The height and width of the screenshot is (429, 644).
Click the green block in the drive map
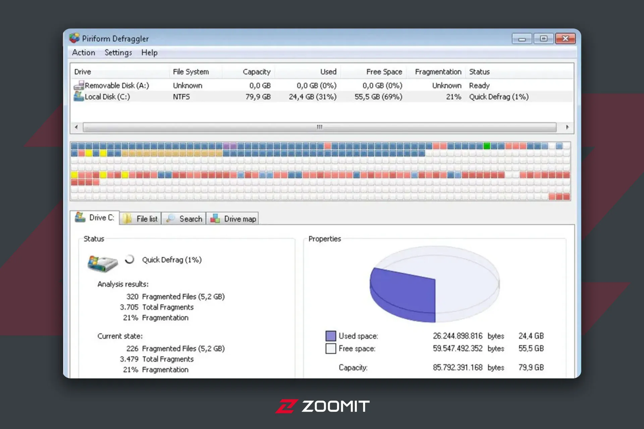point(487,146)
